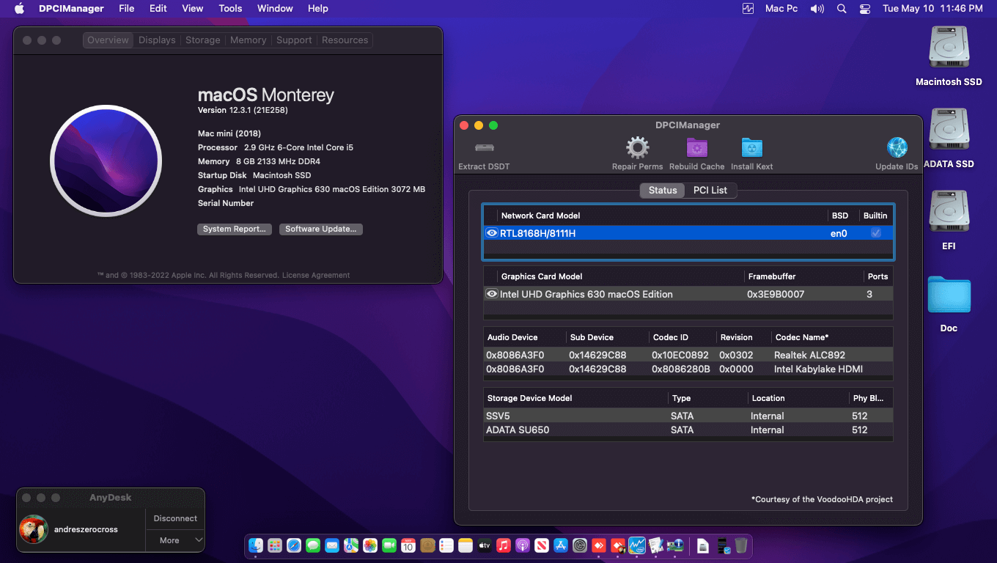The height and width of the screenshot is (563, 997).
Task: Switch to the PCI List tab
Action: click(710, 190)
